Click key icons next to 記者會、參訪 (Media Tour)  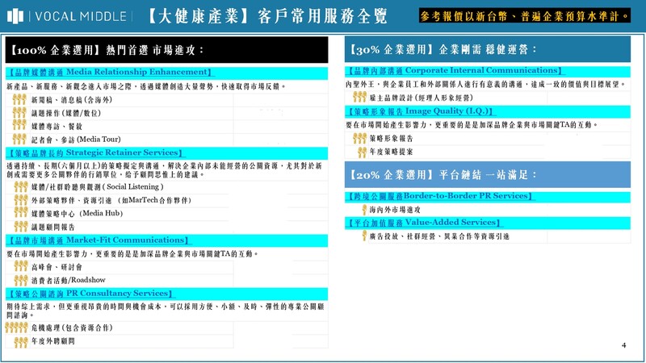click(x=20, y=140)
